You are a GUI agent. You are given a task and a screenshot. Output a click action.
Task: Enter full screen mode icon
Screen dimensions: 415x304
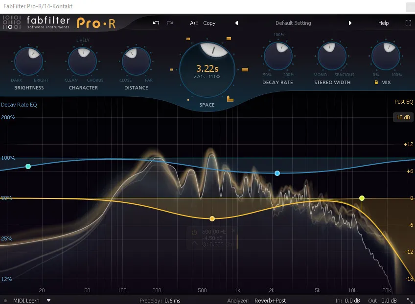coord(409,23)
